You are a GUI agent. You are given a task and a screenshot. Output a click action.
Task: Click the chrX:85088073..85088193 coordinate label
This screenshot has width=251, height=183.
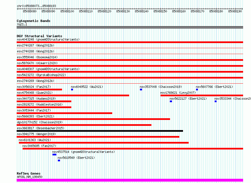36,6
